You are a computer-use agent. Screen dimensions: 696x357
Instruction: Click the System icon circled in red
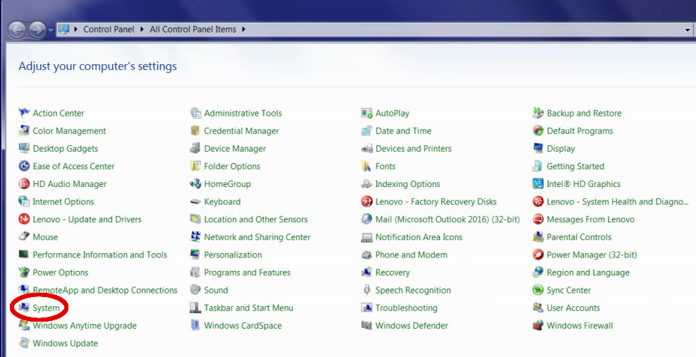click(x=24, y=308)
